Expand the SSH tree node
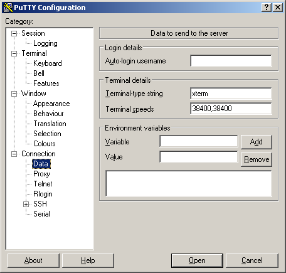286x273 pixels. pyautogui.click(x=26, y=204)
